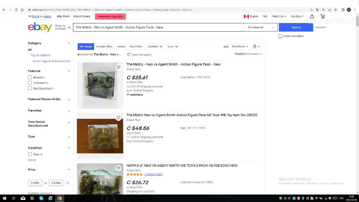Open the Toys & Hobbies category
Image resolution: width=359 pixels, height=202 pixels.
tap(40, 55)
